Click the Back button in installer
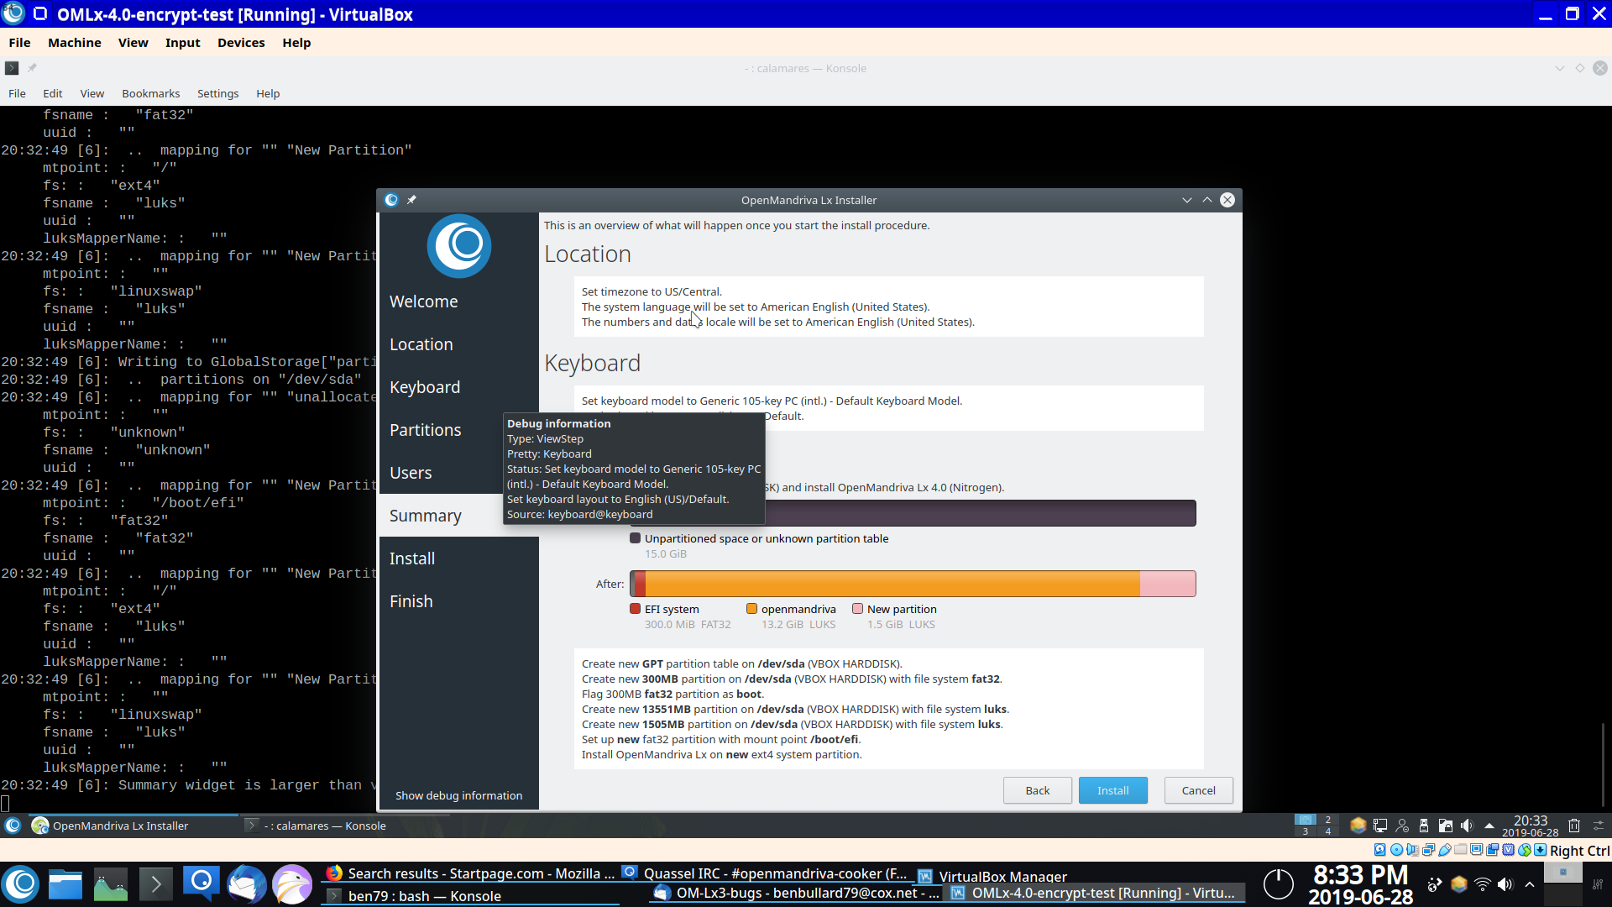Image resolution: width=1612 pixels, height=907 pixels. point(1037,790)
